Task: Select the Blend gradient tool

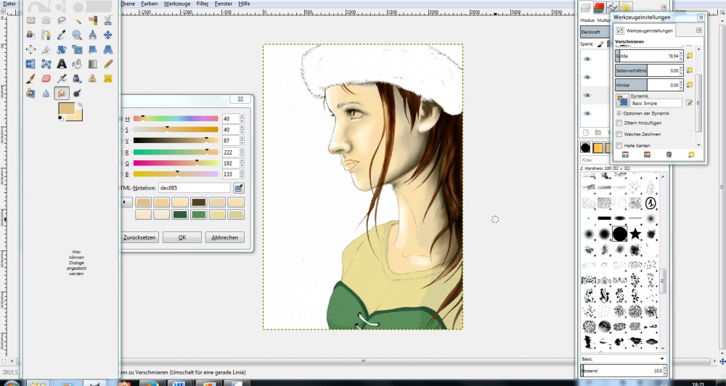Action: point(93,64)
